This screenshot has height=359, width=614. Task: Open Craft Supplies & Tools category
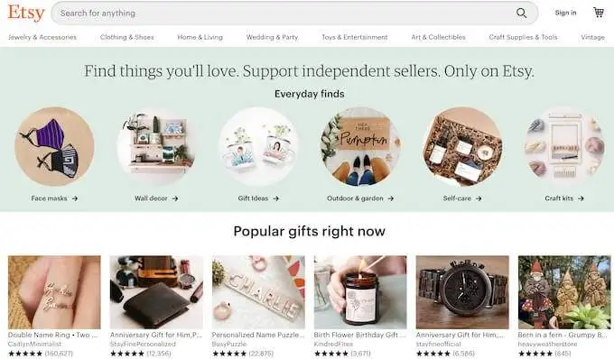(523, 37)
